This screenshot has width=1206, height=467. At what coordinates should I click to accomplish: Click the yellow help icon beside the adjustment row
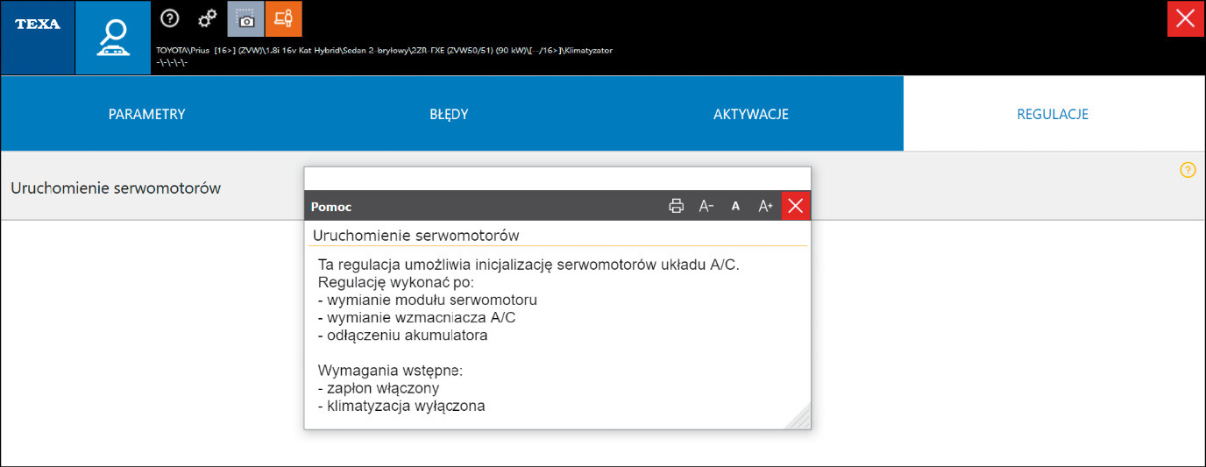tap(1188, 170)
